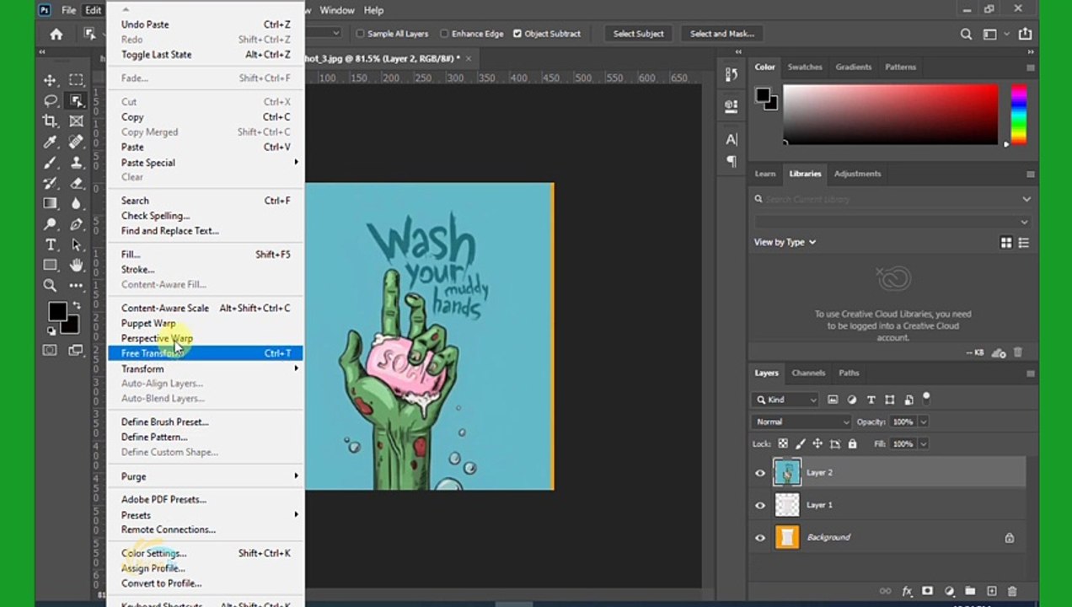Select the Dodge tool

pos(51,224)
